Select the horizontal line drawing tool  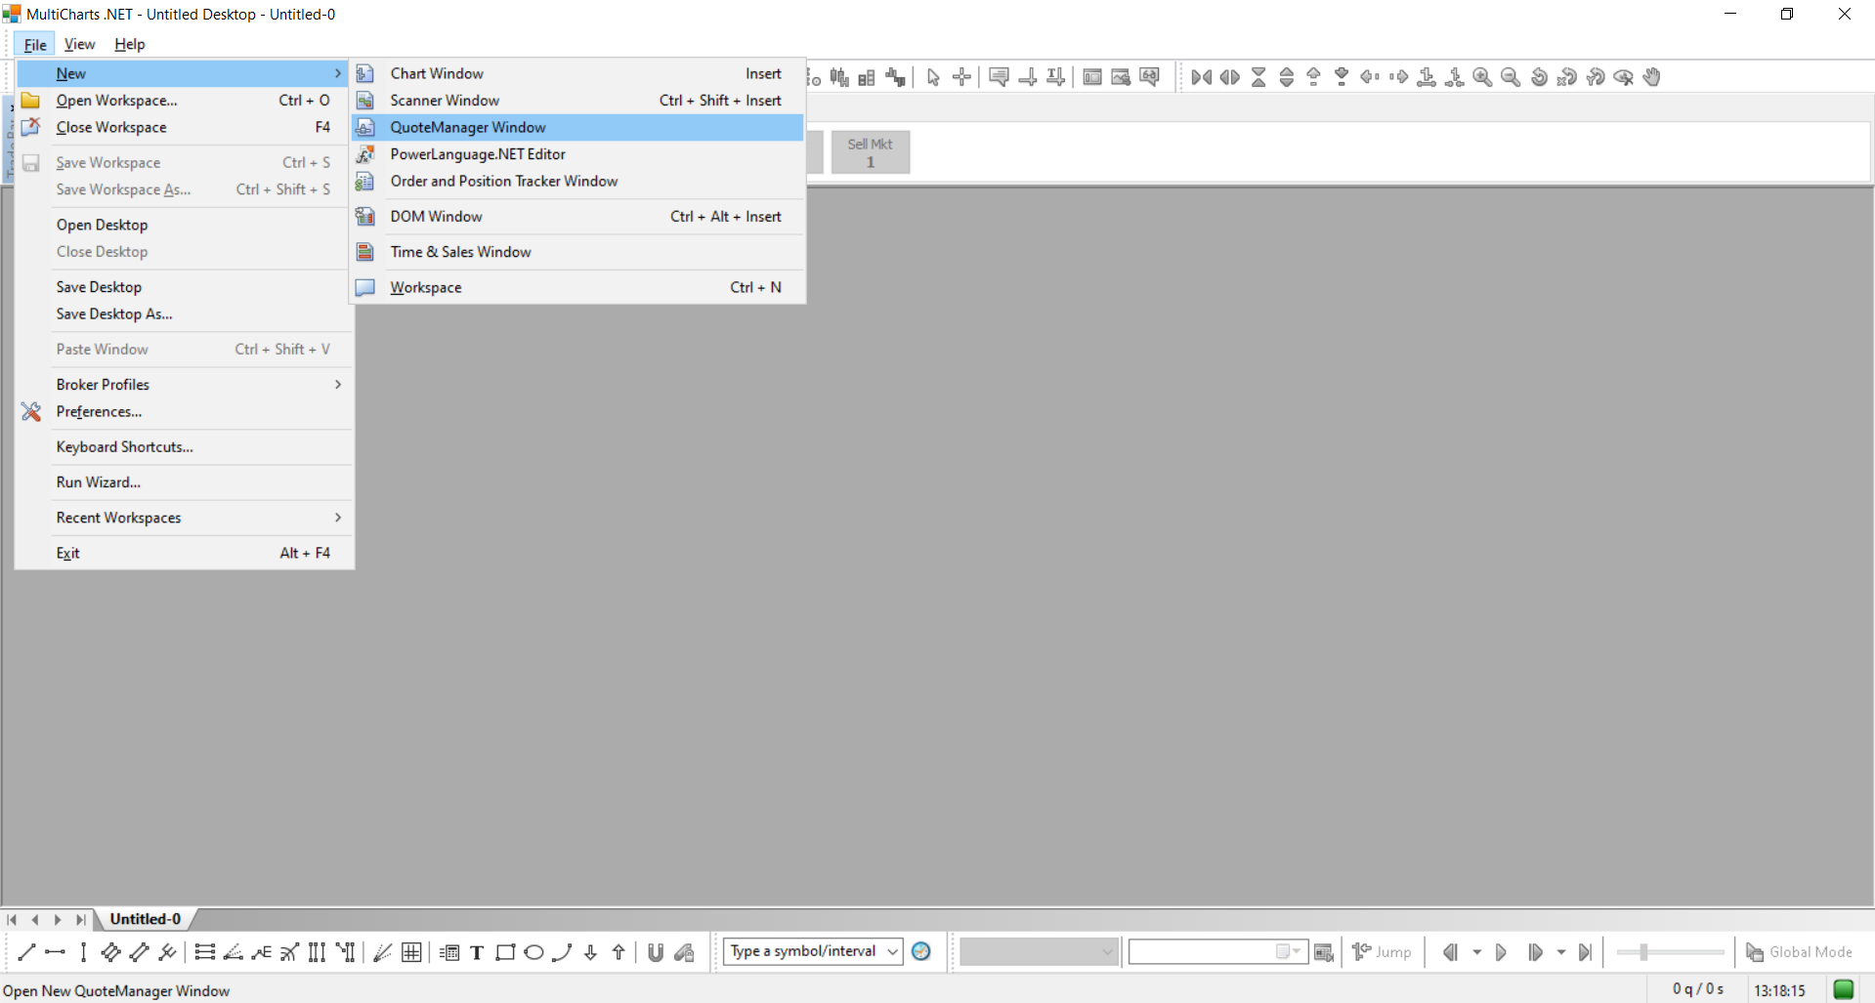(55, 952)
